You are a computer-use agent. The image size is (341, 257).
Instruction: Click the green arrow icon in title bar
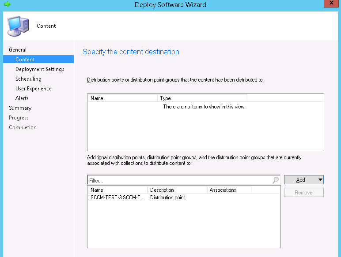pyautogui.click(x=7, y=4)
